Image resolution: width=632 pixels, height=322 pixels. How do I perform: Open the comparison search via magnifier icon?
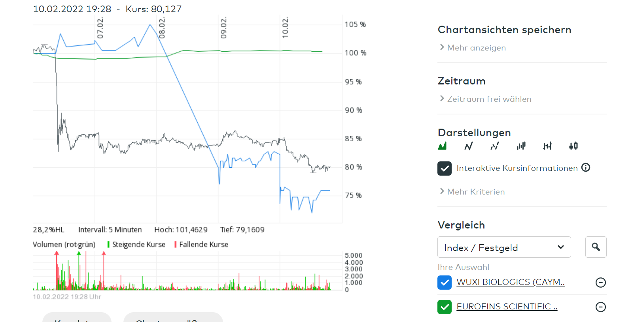tap(596, 247)
